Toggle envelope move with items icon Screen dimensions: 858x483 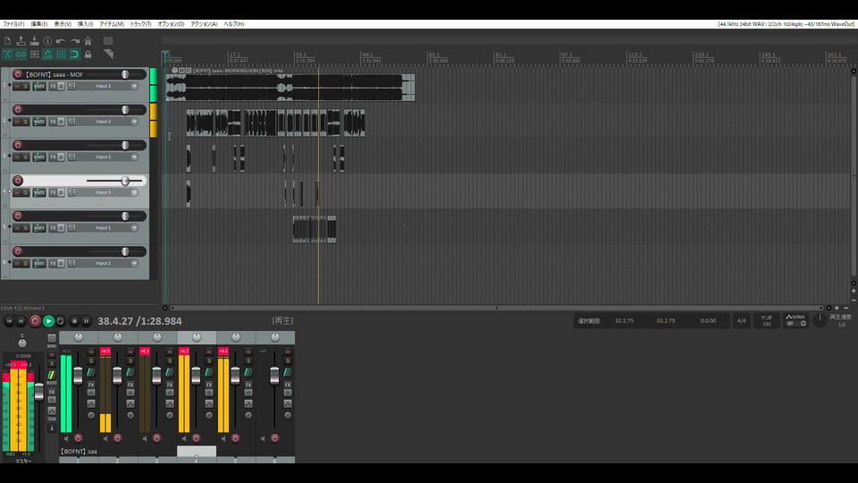coord(47,55)
